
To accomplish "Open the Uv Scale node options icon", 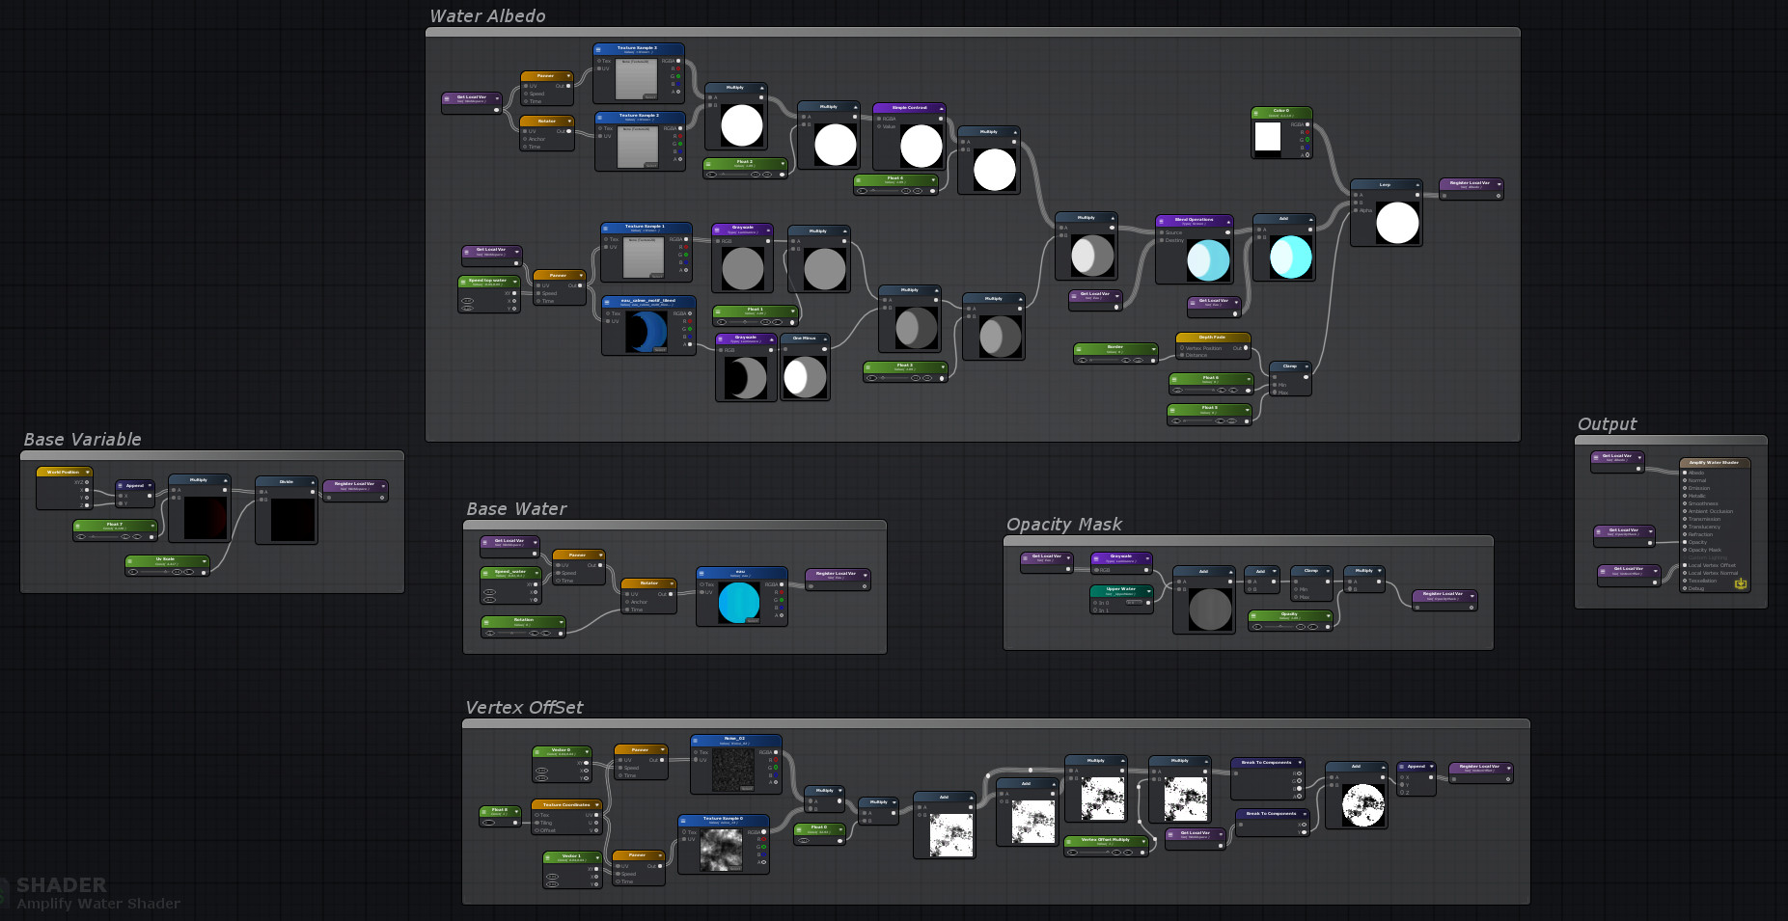I will click(130, 560).
